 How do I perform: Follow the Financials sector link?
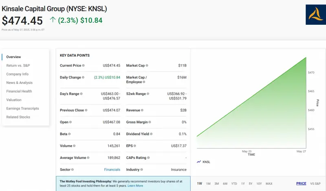[112, 169]
